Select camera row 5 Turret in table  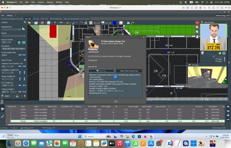click(x=115, y=121)
